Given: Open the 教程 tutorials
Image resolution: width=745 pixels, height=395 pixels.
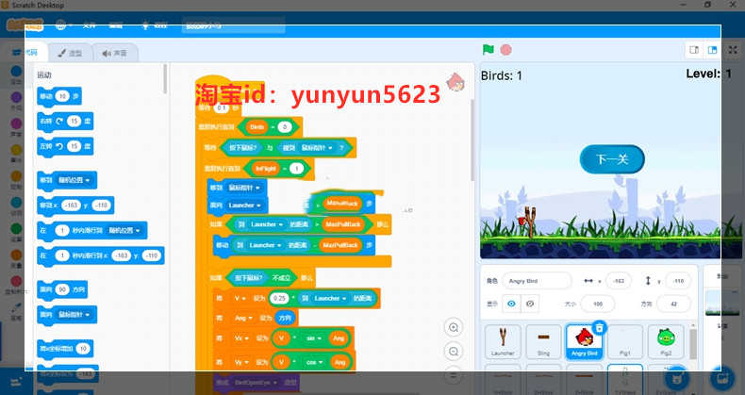Looking at the screenshot, I should (155, 25).
